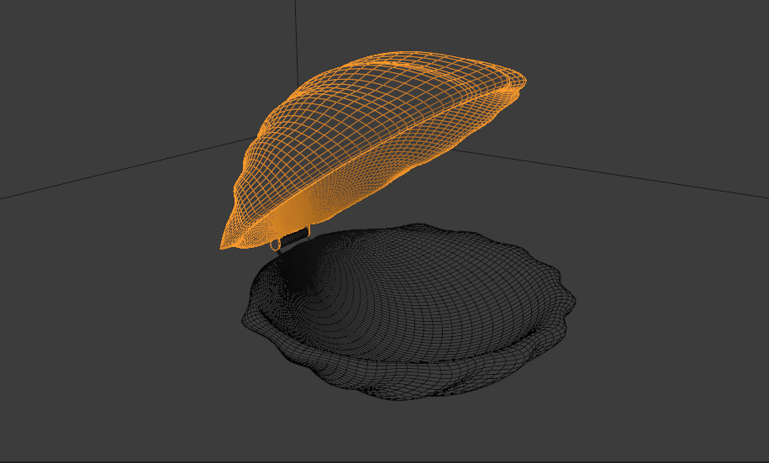Select the dark lower shell wireframe mesh

408,312
